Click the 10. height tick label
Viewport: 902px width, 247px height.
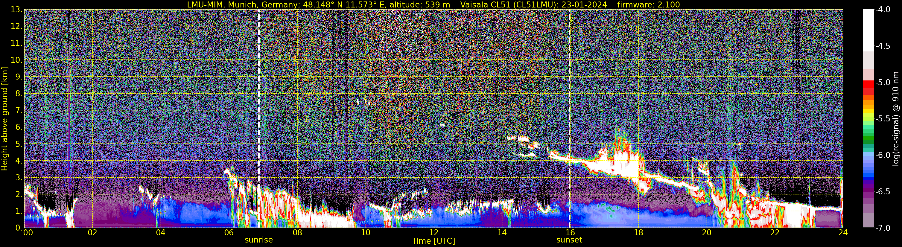pos(16,60)
